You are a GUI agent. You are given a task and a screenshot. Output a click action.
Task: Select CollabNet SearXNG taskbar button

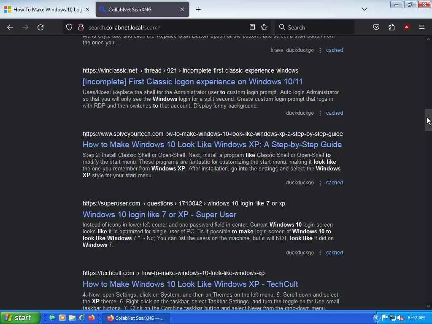click(x=136, y=318)
